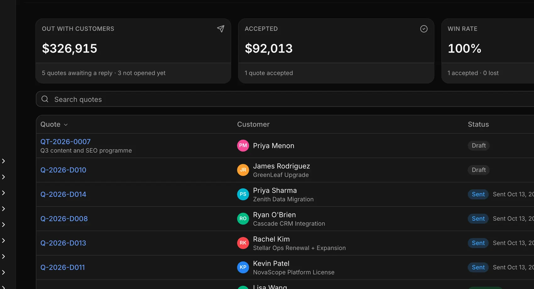
Task: Open quote QT-2026-0007
Action: tap(65, 142)
